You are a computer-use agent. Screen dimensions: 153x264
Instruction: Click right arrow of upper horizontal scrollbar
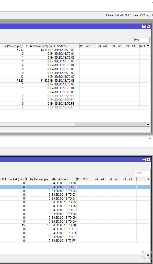tap(148, 124)
